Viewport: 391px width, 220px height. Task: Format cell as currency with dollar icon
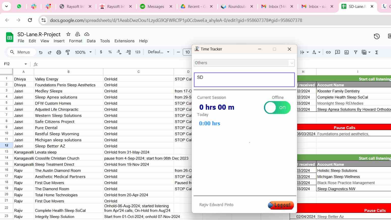(101, 52)
